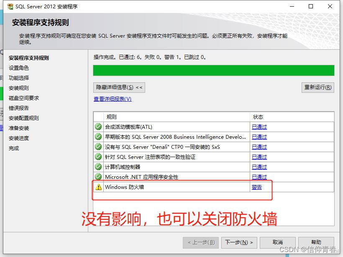This screenshot has height=257, width=343.
Task: Close the SQL Server 2012 安装程序 window
Action: [330, 6]
